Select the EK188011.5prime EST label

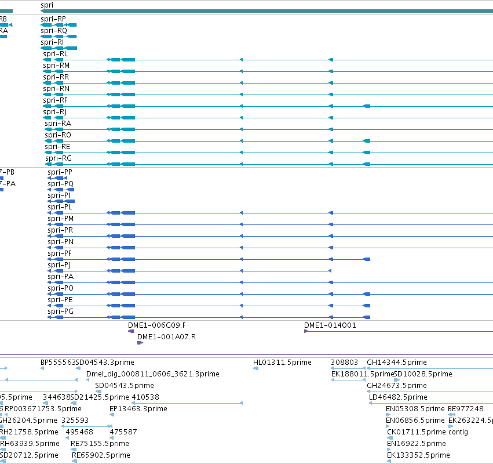click(x=363, y=374)
